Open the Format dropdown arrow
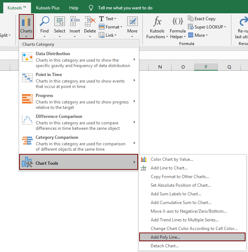Screen dimensions: 248x252 (121, 27)
